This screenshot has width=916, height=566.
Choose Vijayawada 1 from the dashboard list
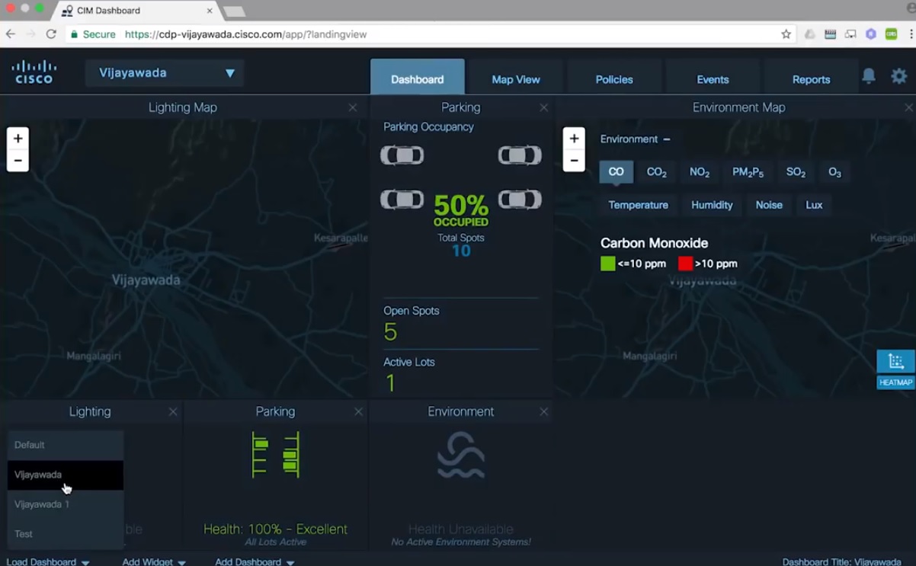click(x=66, y=504)
